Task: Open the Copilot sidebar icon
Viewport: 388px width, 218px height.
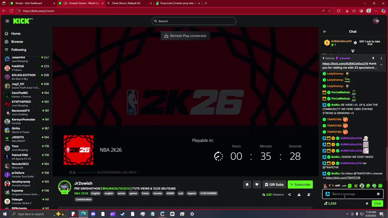Action: click(383, 11)
